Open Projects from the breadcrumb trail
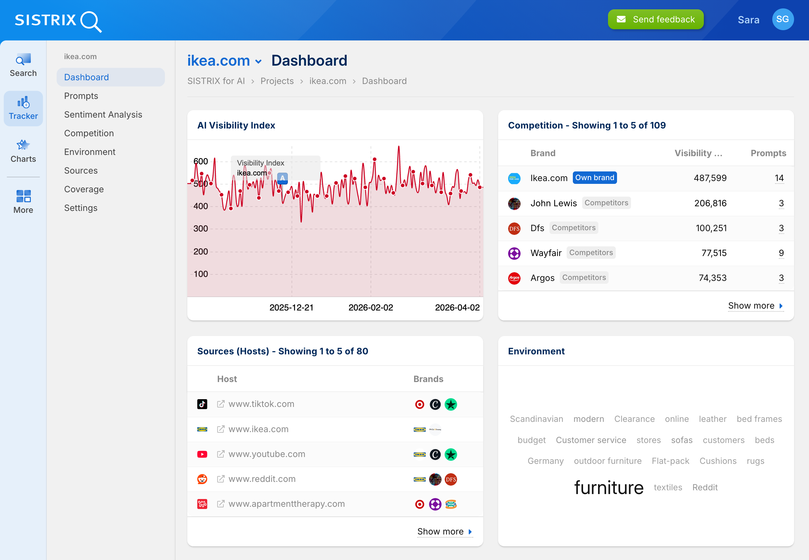The image size is (809, 560). click(277, 81)
